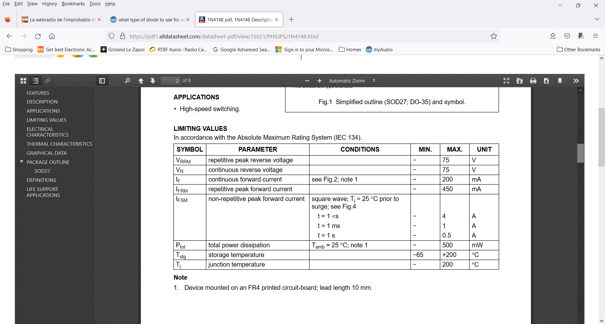Go back to previous page
This screenshot has height=324, width=605.
(9, 36)
